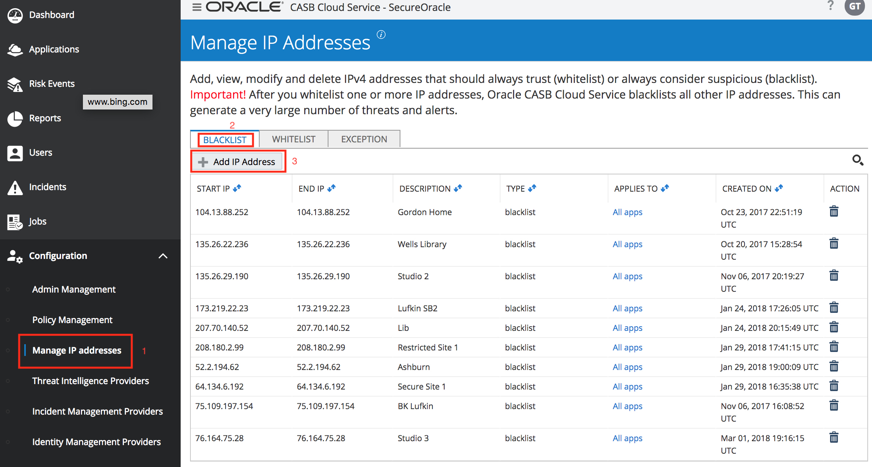The width and height of the screenshot is (872, 467).
Task: Click the BK Lufkin description cell
Action: point(415,406)
